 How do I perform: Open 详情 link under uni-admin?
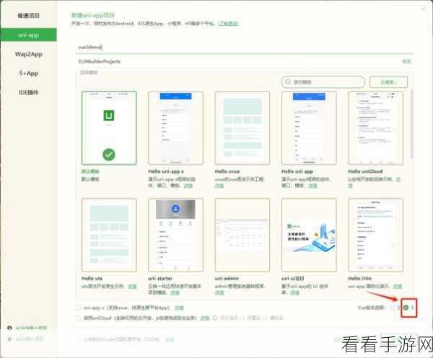219,292
